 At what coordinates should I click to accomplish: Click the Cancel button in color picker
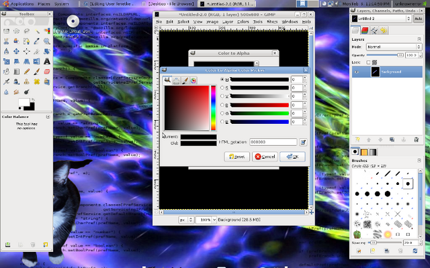tap(265, 157)
